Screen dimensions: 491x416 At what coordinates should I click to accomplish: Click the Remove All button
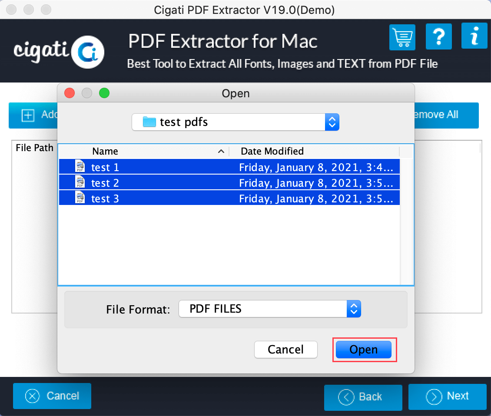point(447,115)
